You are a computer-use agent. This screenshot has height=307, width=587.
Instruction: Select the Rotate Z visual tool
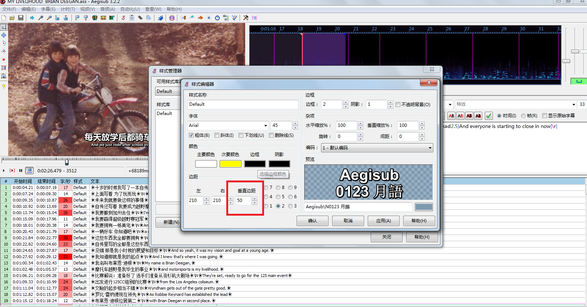pyautogui.click(x=4, y=43)
